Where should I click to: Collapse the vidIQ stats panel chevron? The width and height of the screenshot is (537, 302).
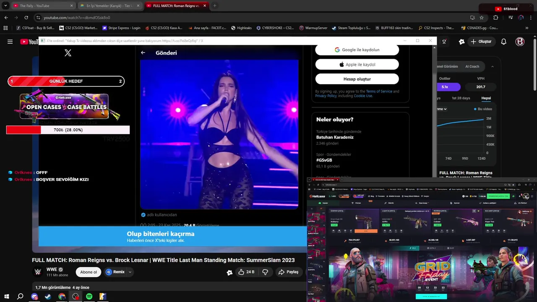click(x=493, y=66)
